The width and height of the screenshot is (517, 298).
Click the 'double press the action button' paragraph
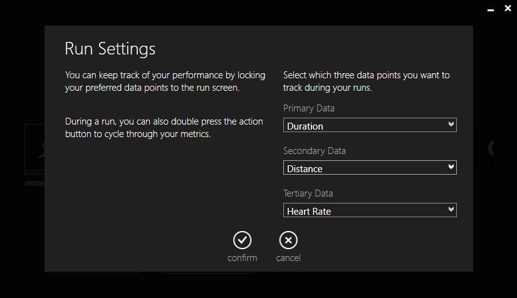pyautogui.click(x=164, y=128)
